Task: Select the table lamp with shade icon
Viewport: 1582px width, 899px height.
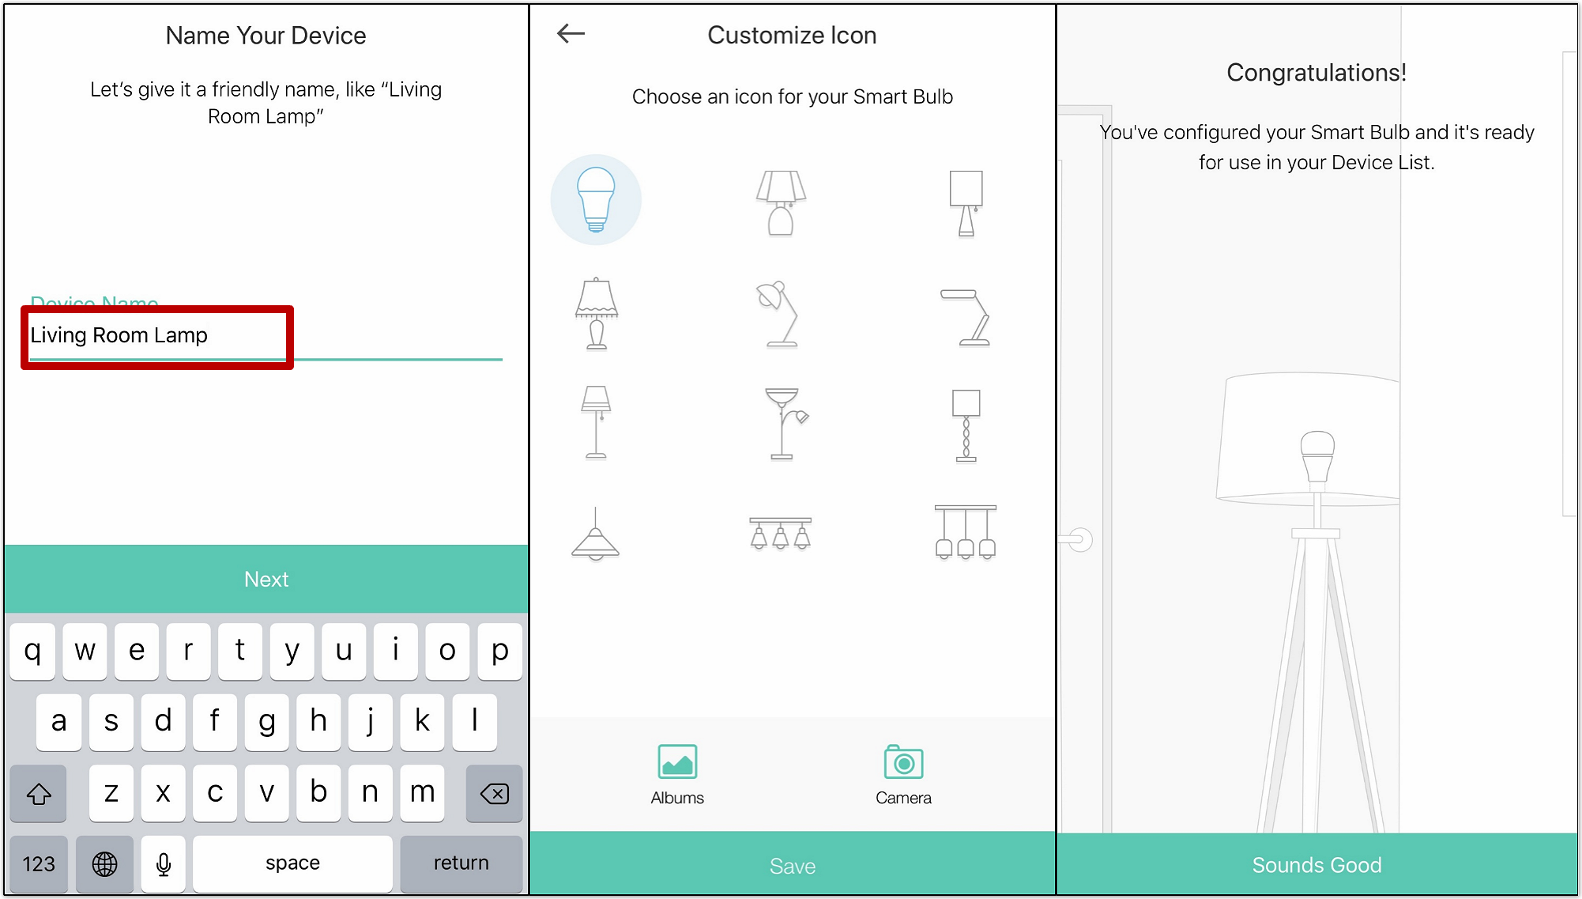Action: pyautogui.click(x=780, y=201)
